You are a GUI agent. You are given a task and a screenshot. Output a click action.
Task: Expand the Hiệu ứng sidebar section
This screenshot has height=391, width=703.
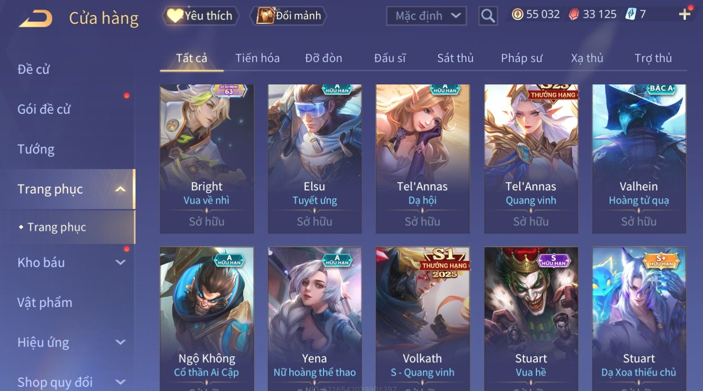tap(120, 342)
